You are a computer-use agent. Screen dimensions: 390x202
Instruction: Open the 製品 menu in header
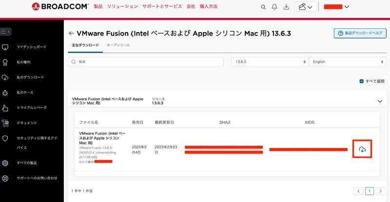[x=98, y=7]
